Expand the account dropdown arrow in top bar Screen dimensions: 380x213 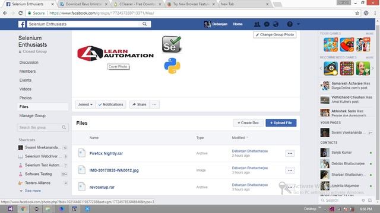point(298,24)
